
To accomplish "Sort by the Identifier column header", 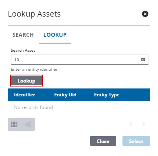I will [x=24, y=95].
